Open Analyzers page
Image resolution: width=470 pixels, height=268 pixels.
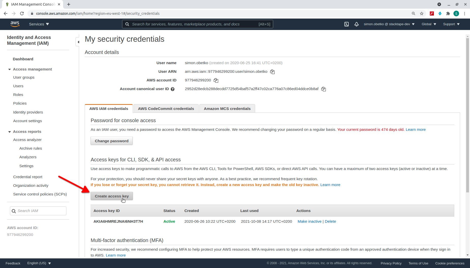point(28,157)
